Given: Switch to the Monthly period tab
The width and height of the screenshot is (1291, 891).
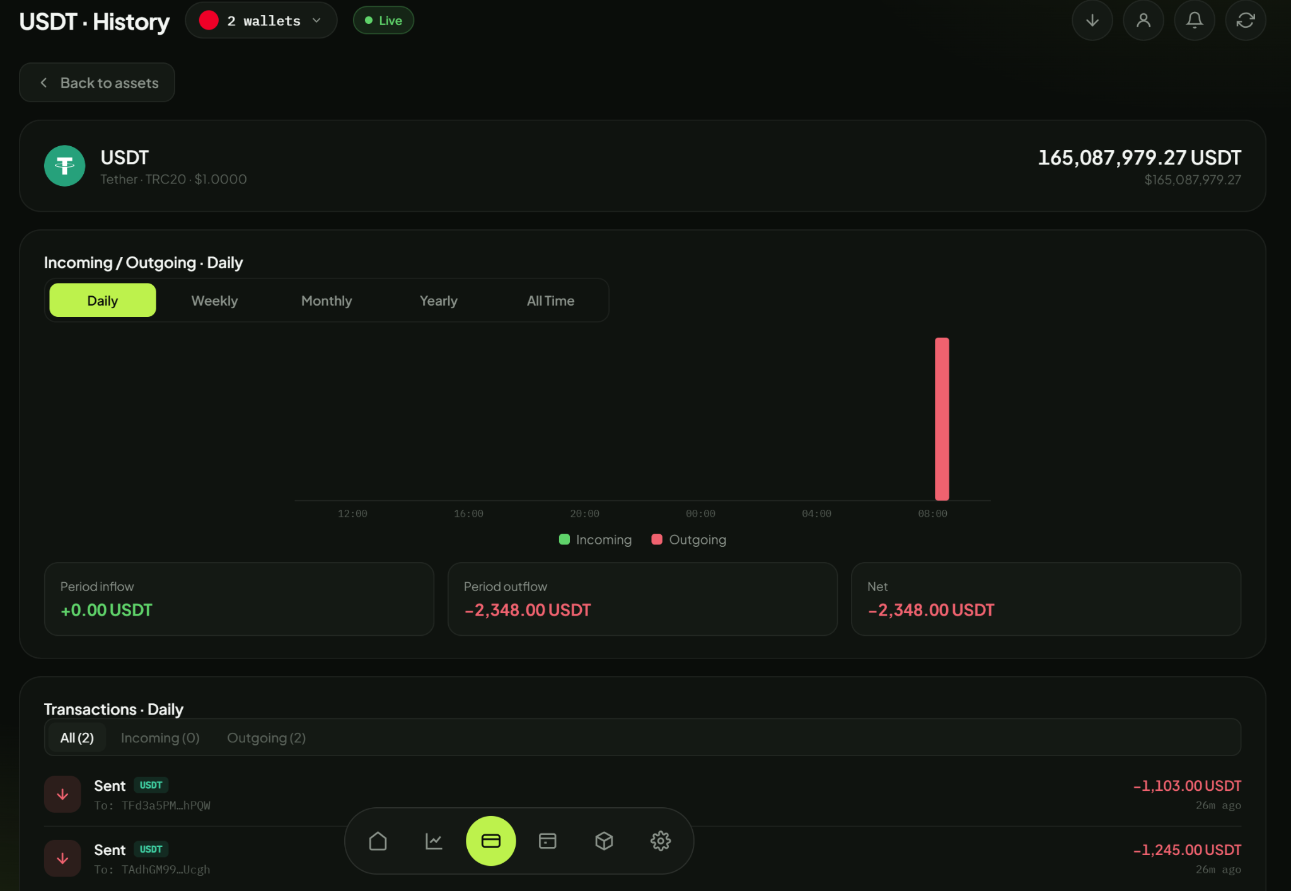Looking at the screenshot, I should [327, 301].
